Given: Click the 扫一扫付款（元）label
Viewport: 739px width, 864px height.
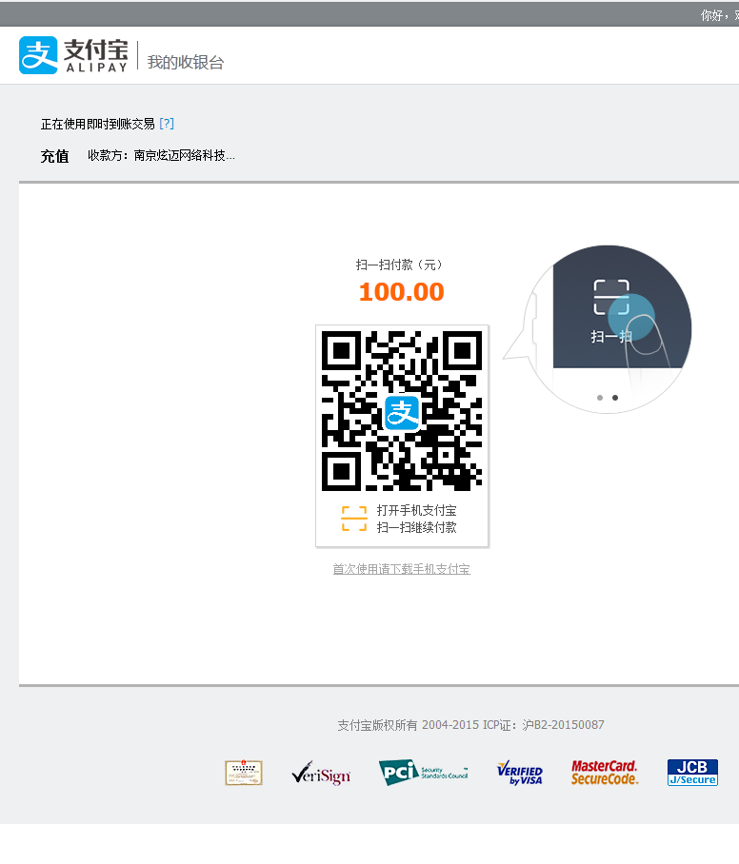Looking at the screenshot, I should 399,265.
